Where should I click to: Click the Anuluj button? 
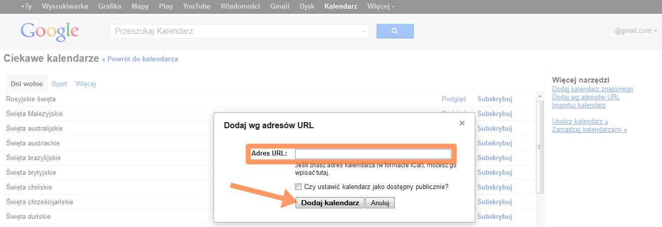click(380, 203)
